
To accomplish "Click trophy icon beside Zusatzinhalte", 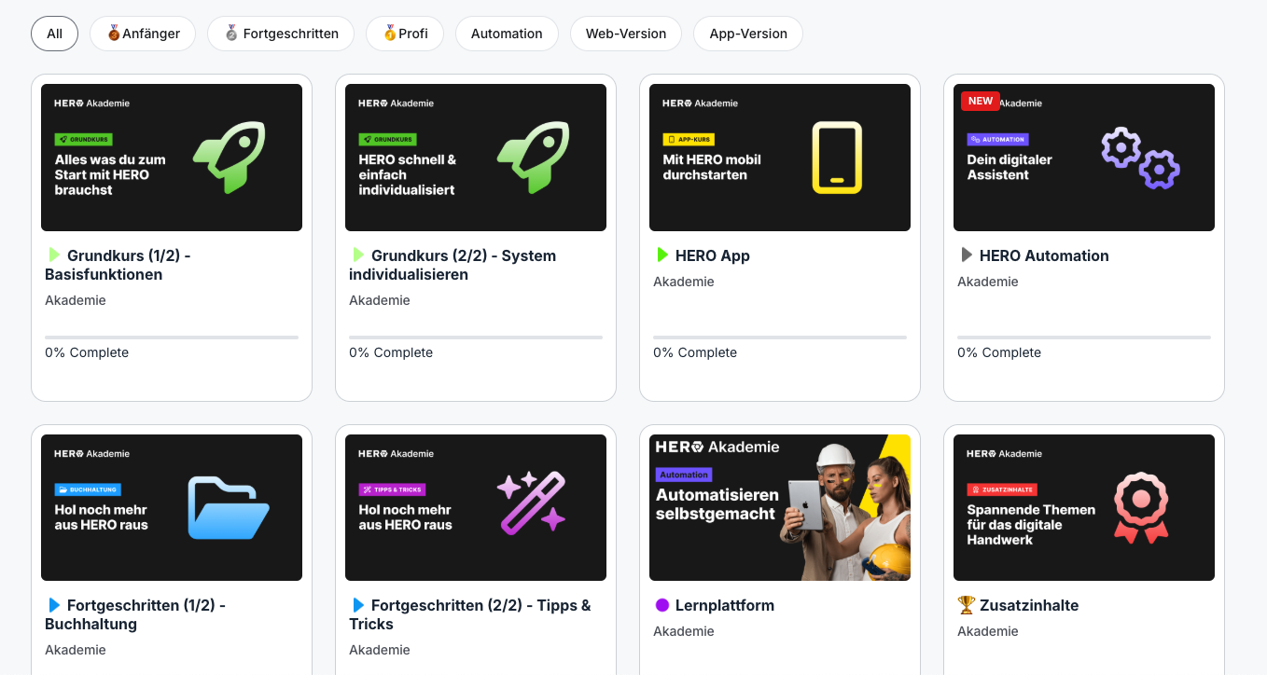I will (966, 605).
